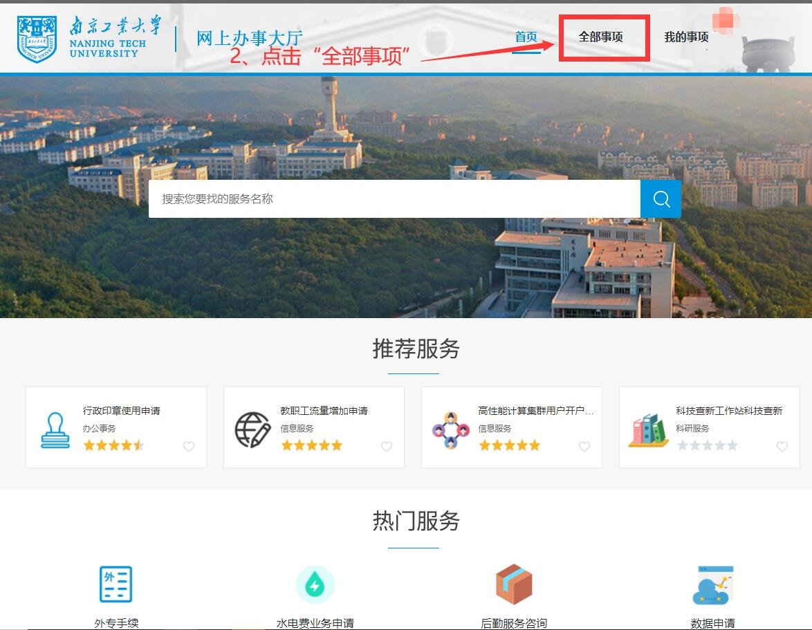Toggle the heart on 教职工流量增加申请 card
The width and height of the screenshot is (812, 630).
pyautogui.click(x=387, y=447)
